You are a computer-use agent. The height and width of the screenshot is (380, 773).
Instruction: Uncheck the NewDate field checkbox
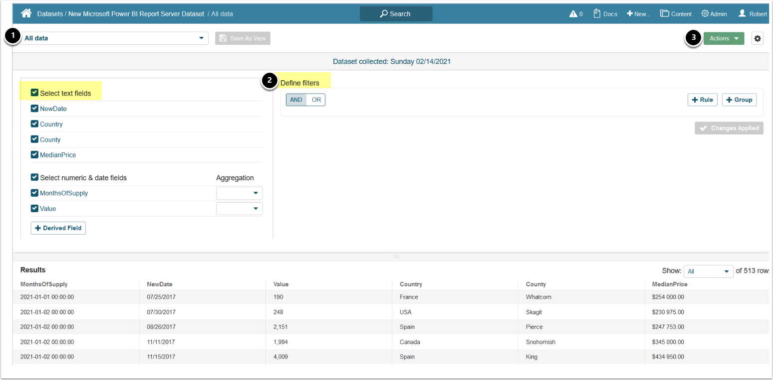point(34,109)
